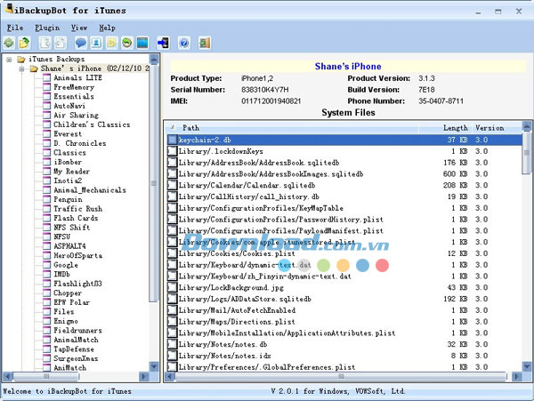Click the file list scroll down arrow

tap(527, 366)
